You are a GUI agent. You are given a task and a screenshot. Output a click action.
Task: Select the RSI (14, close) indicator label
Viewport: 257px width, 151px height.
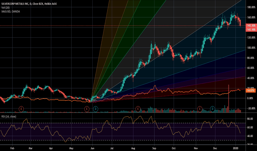click(9, 117)
